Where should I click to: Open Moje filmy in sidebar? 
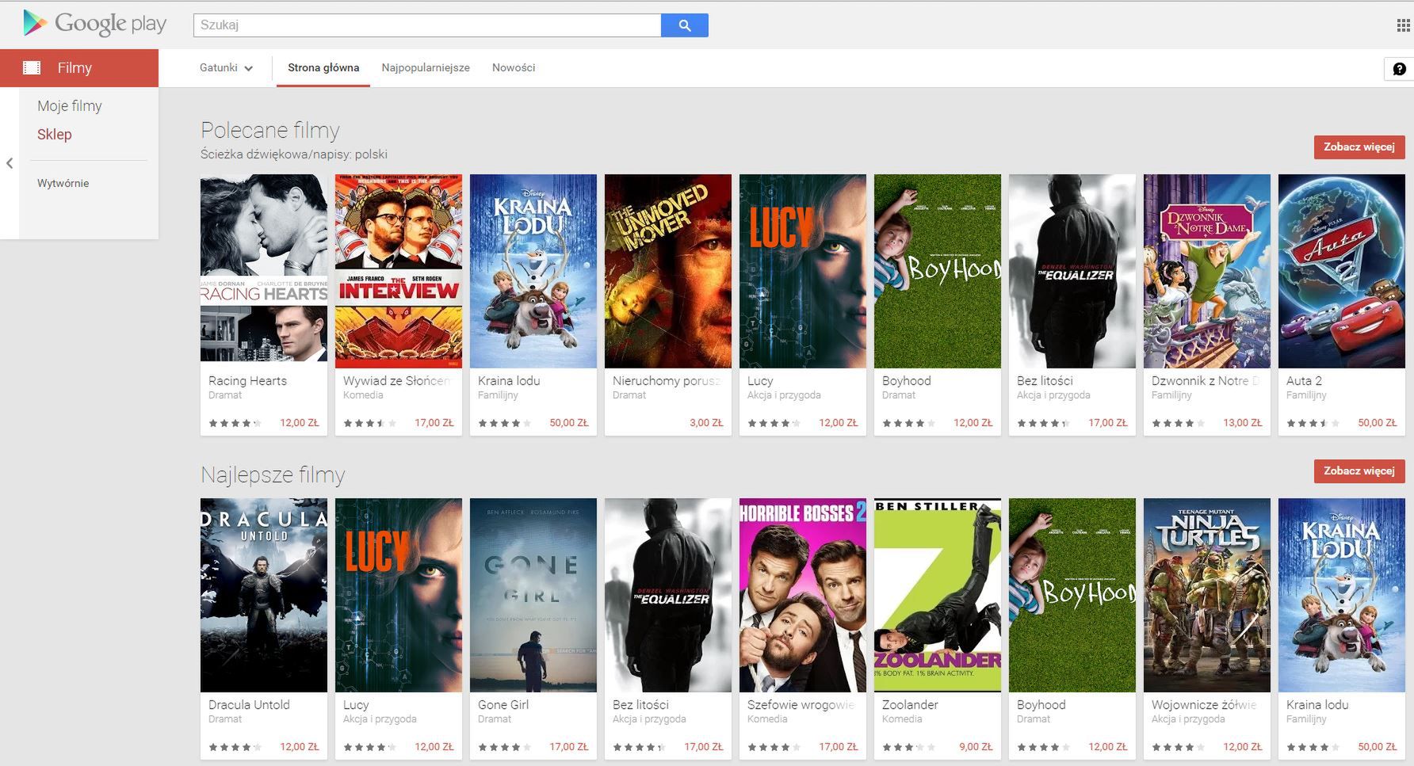point(70,106)
